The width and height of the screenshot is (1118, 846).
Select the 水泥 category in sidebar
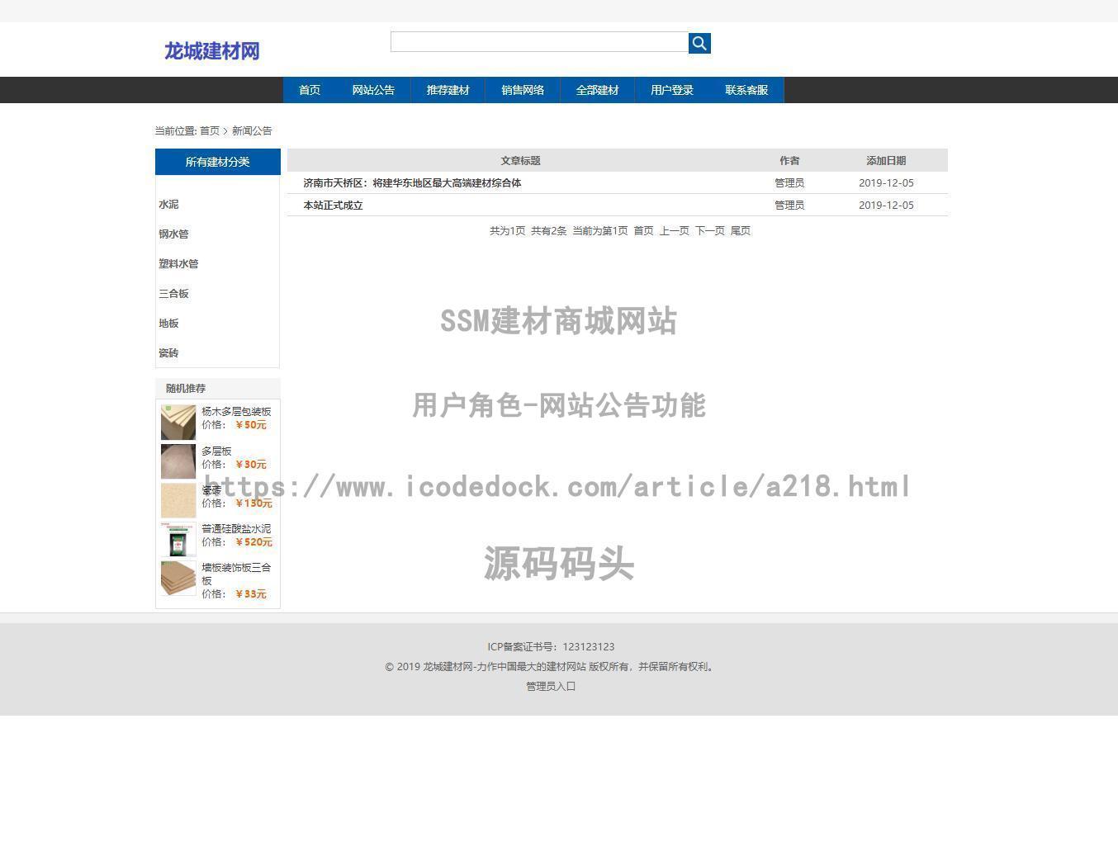point(168,204)
